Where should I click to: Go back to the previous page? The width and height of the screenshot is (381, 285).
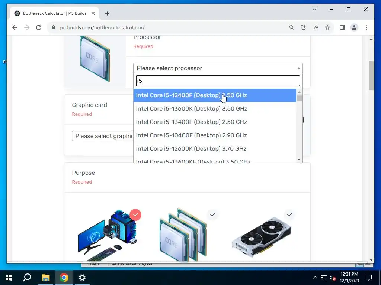(x=15, y=27)
